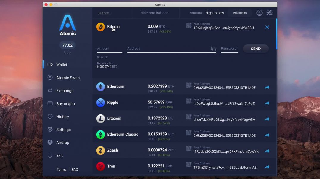Screen dimensions: 320x179
Task: Copy Zcash address t1RJdcs2Qt5QhKL...qw6PkPmJJm7pwVK
Action: tap(226, 151)
